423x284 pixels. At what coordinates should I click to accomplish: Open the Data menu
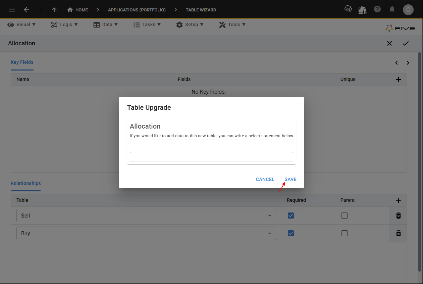(106, 25)
